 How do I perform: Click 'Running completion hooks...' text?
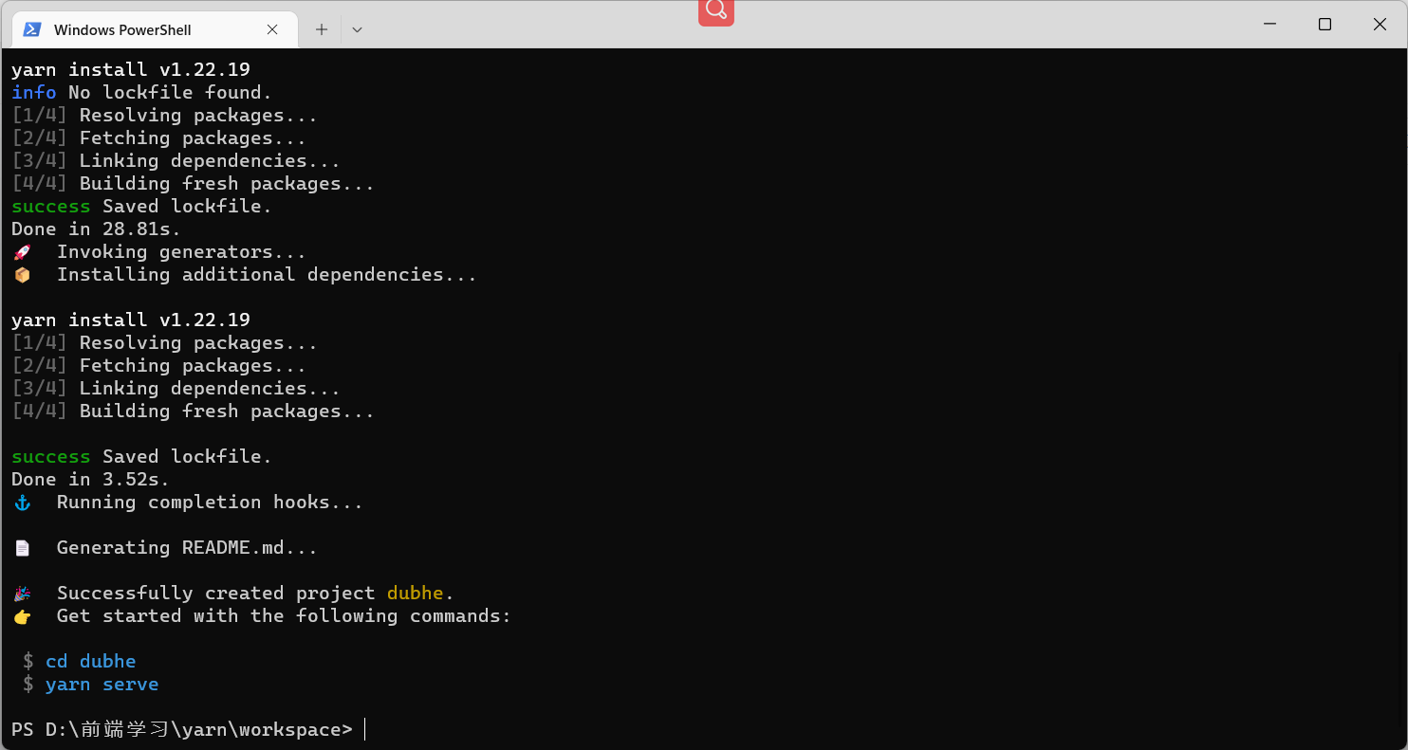(210, 502)
